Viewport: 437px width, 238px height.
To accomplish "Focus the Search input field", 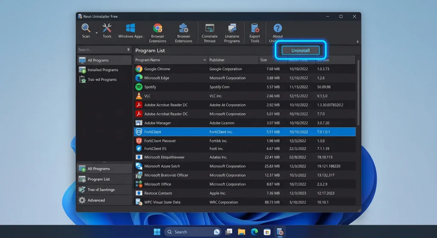I will pyautogui.click(x=102, y=49).
